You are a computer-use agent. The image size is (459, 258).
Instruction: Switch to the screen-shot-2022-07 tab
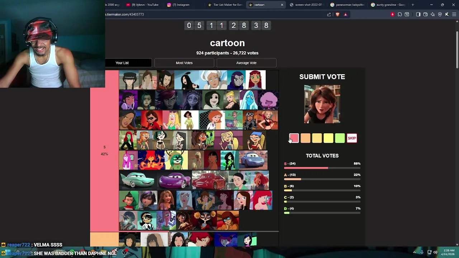pos(307,5)
